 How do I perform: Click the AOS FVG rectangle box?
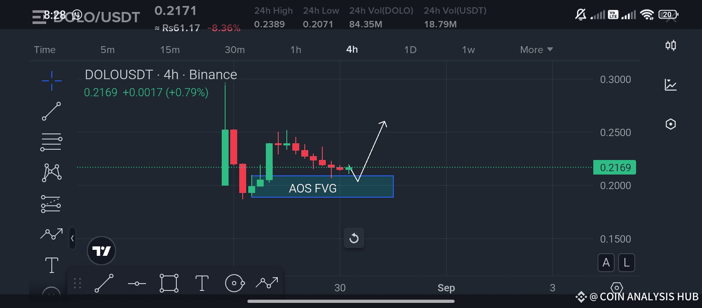point(322,187)
